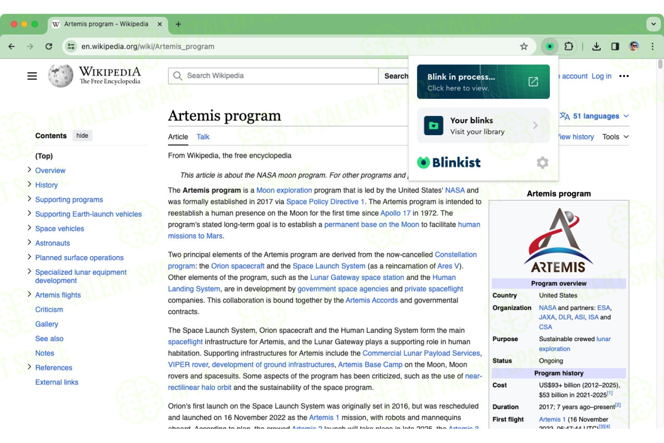664x443 pixels.
Task: Open the Space Policy Directive 1 link
Action: click(x=325, y=202)
